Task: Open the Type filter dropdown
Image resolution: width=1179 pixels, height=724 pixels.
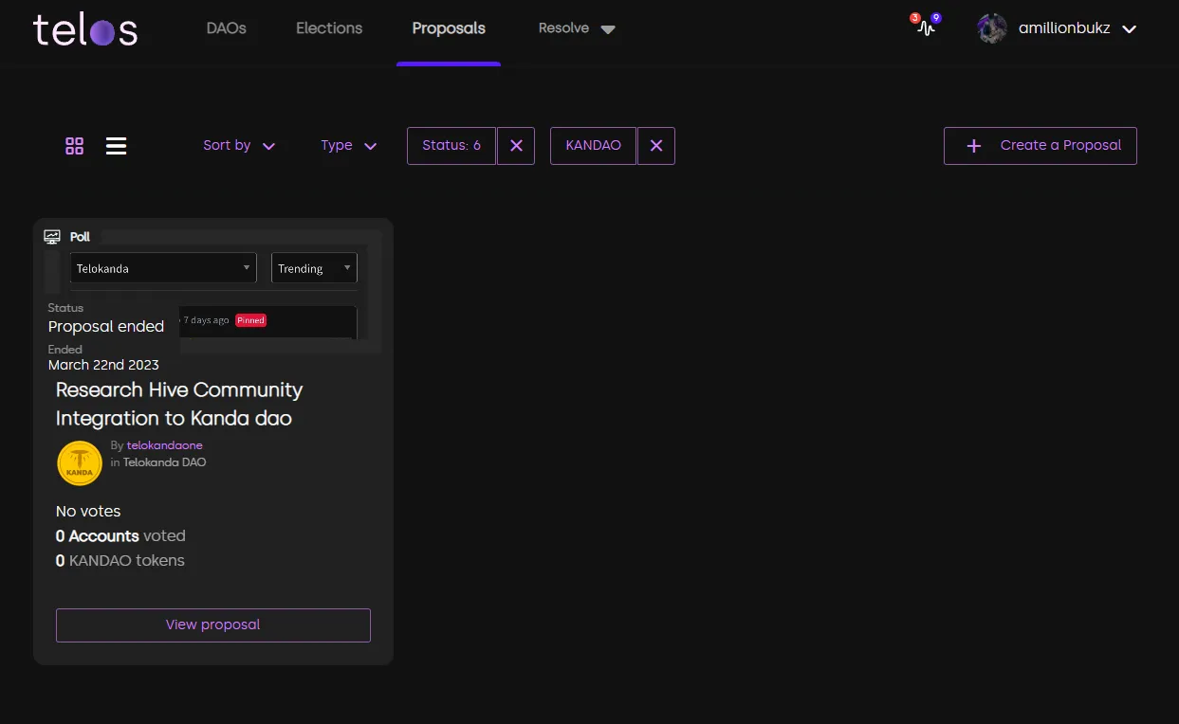Action: [349, 146]
